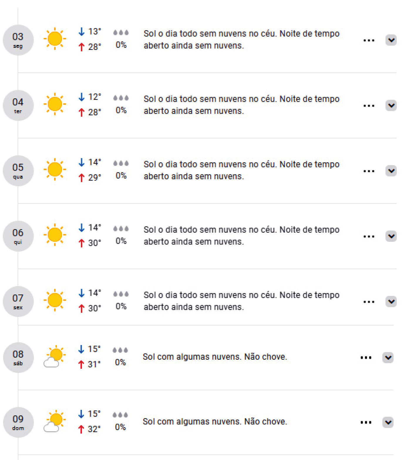Image resolution: width=404 pixels, height=460 pixels.
Task: Click the sunny icon for Monday 03
Action: pos(55,39)
